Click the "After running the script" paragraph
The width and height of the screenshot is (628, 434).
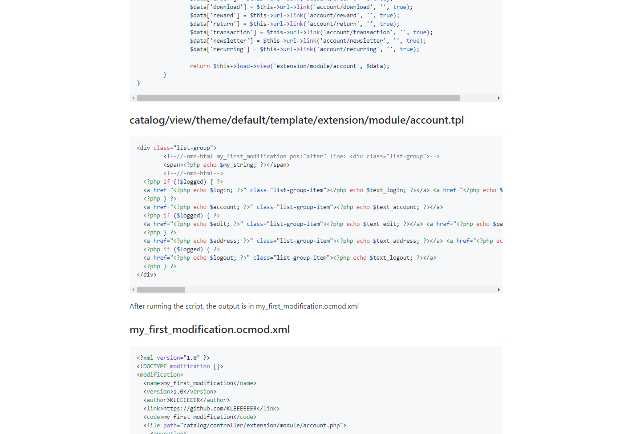coord(244,306)
